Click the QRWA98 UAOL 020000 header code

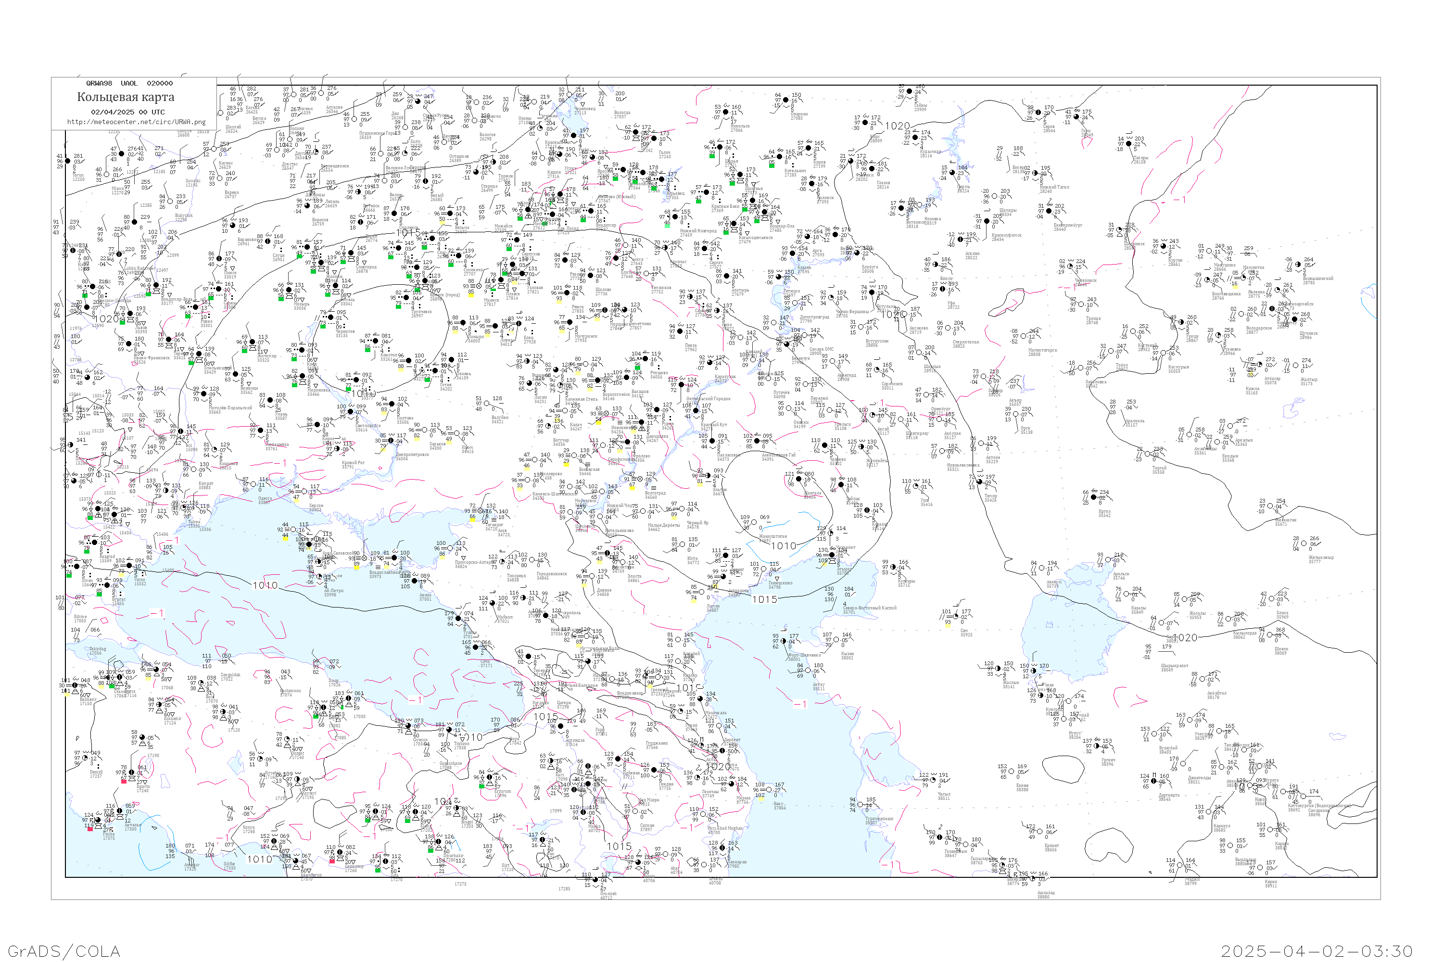(129, 83)
